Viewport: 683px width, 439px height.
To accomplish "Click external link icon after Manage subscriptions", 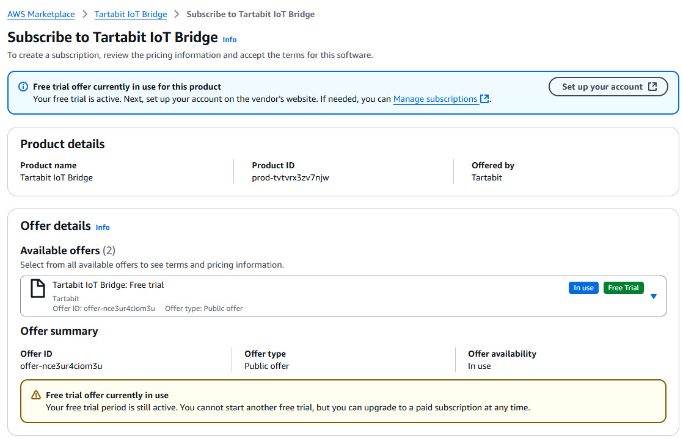I will coord(484,99).
